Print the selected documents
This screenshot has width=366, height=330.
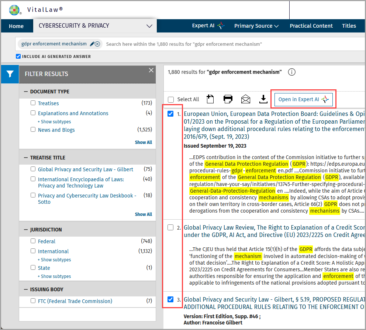coord(228,99)
